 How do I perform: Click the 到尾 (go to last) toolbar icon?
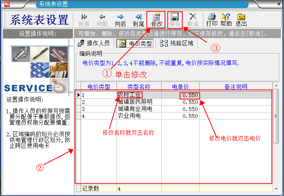139,20
